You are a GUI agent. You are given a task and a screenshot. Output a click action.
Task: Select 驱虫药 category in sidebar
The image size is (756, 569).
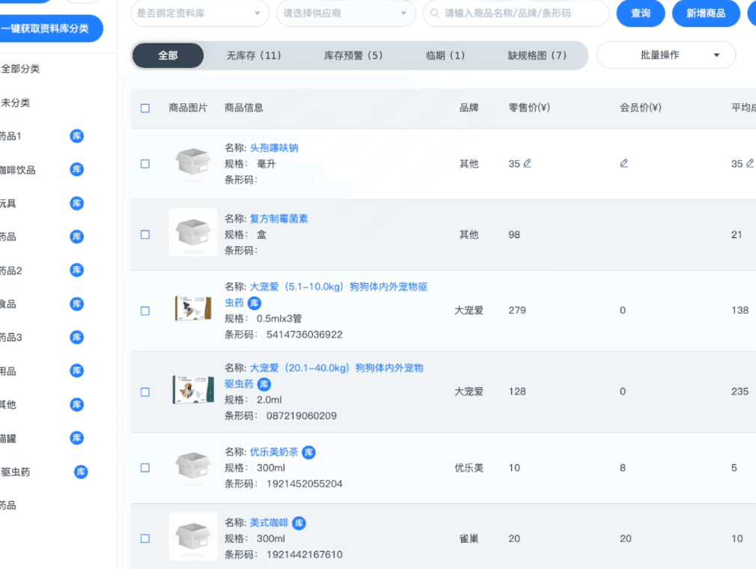point(16,472)
